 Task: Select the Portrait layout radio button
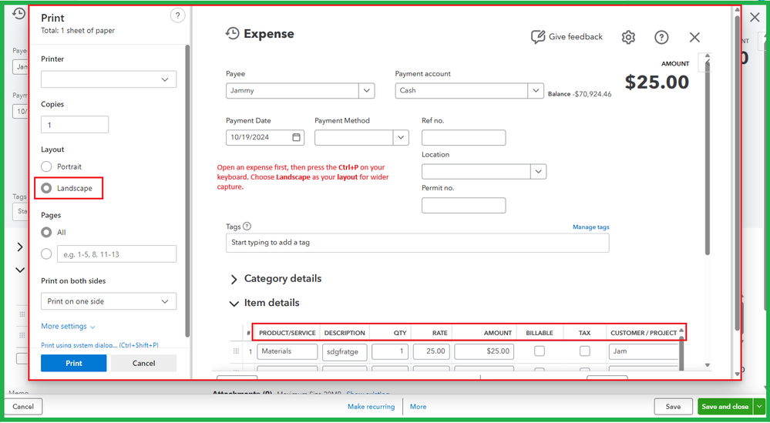click(46, 167)
